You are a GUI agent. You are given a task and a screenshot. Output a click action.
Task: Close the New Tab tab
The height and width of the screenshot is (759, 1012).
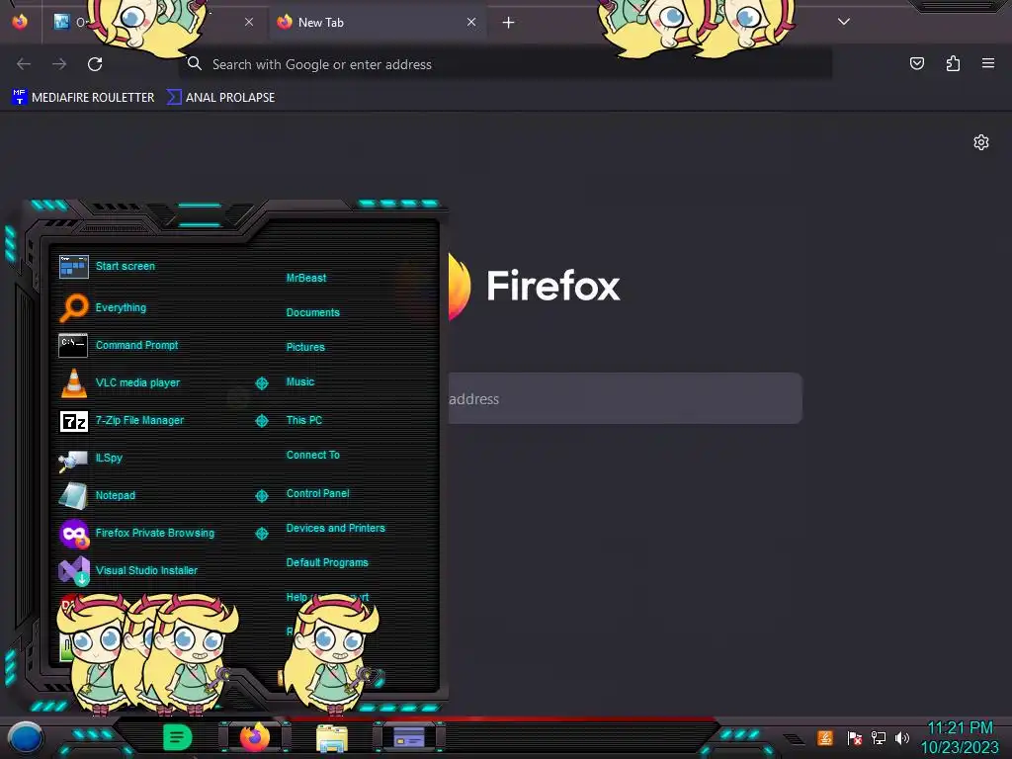click(471, 22)
